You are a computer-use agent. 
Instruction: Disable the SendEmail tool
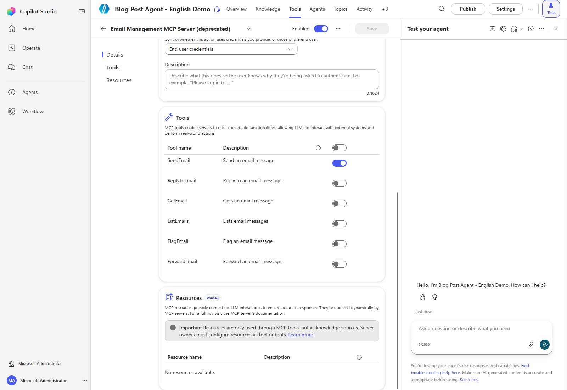[x=339, y=163]
